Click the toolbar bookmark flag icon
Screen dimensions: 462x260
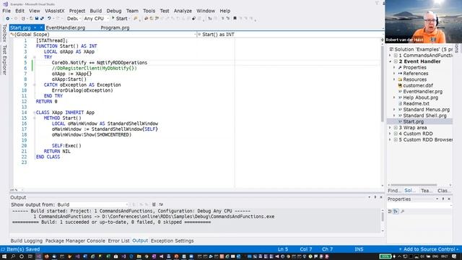click(x=235, y=18)
